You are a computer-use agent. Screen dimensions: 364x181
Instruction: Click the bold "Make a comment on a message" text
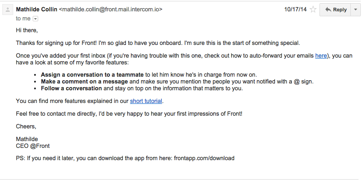point(84,82)
